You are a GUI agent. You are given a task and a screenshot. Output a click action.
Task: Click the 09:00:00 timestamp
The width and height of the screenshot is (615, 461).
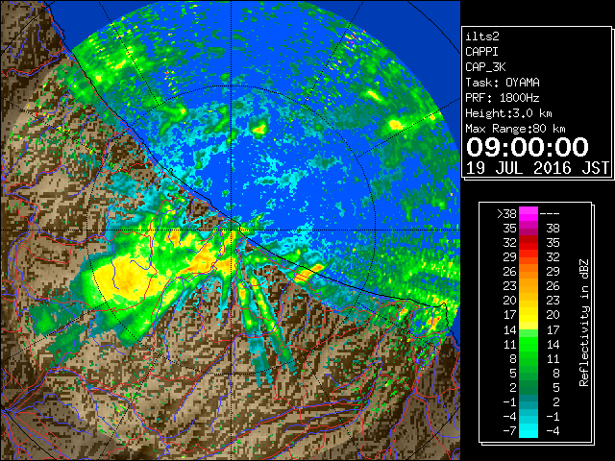[528, 147]
